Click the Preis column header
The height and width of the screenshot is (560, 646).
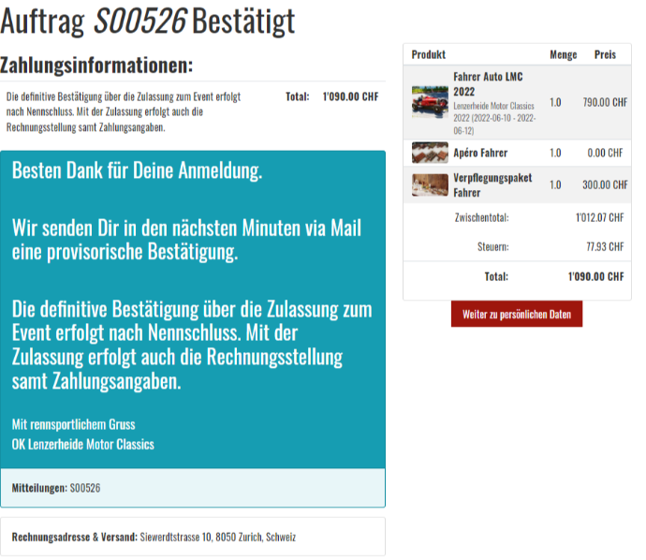click(605, 54)
